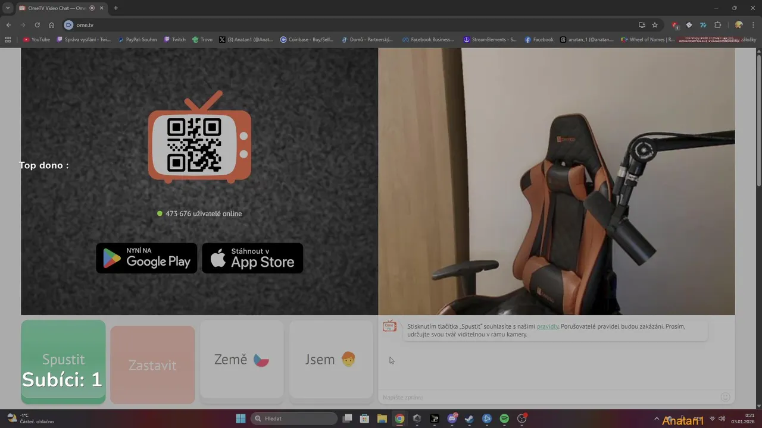Open YouTube bookmark

pos(37,40)
